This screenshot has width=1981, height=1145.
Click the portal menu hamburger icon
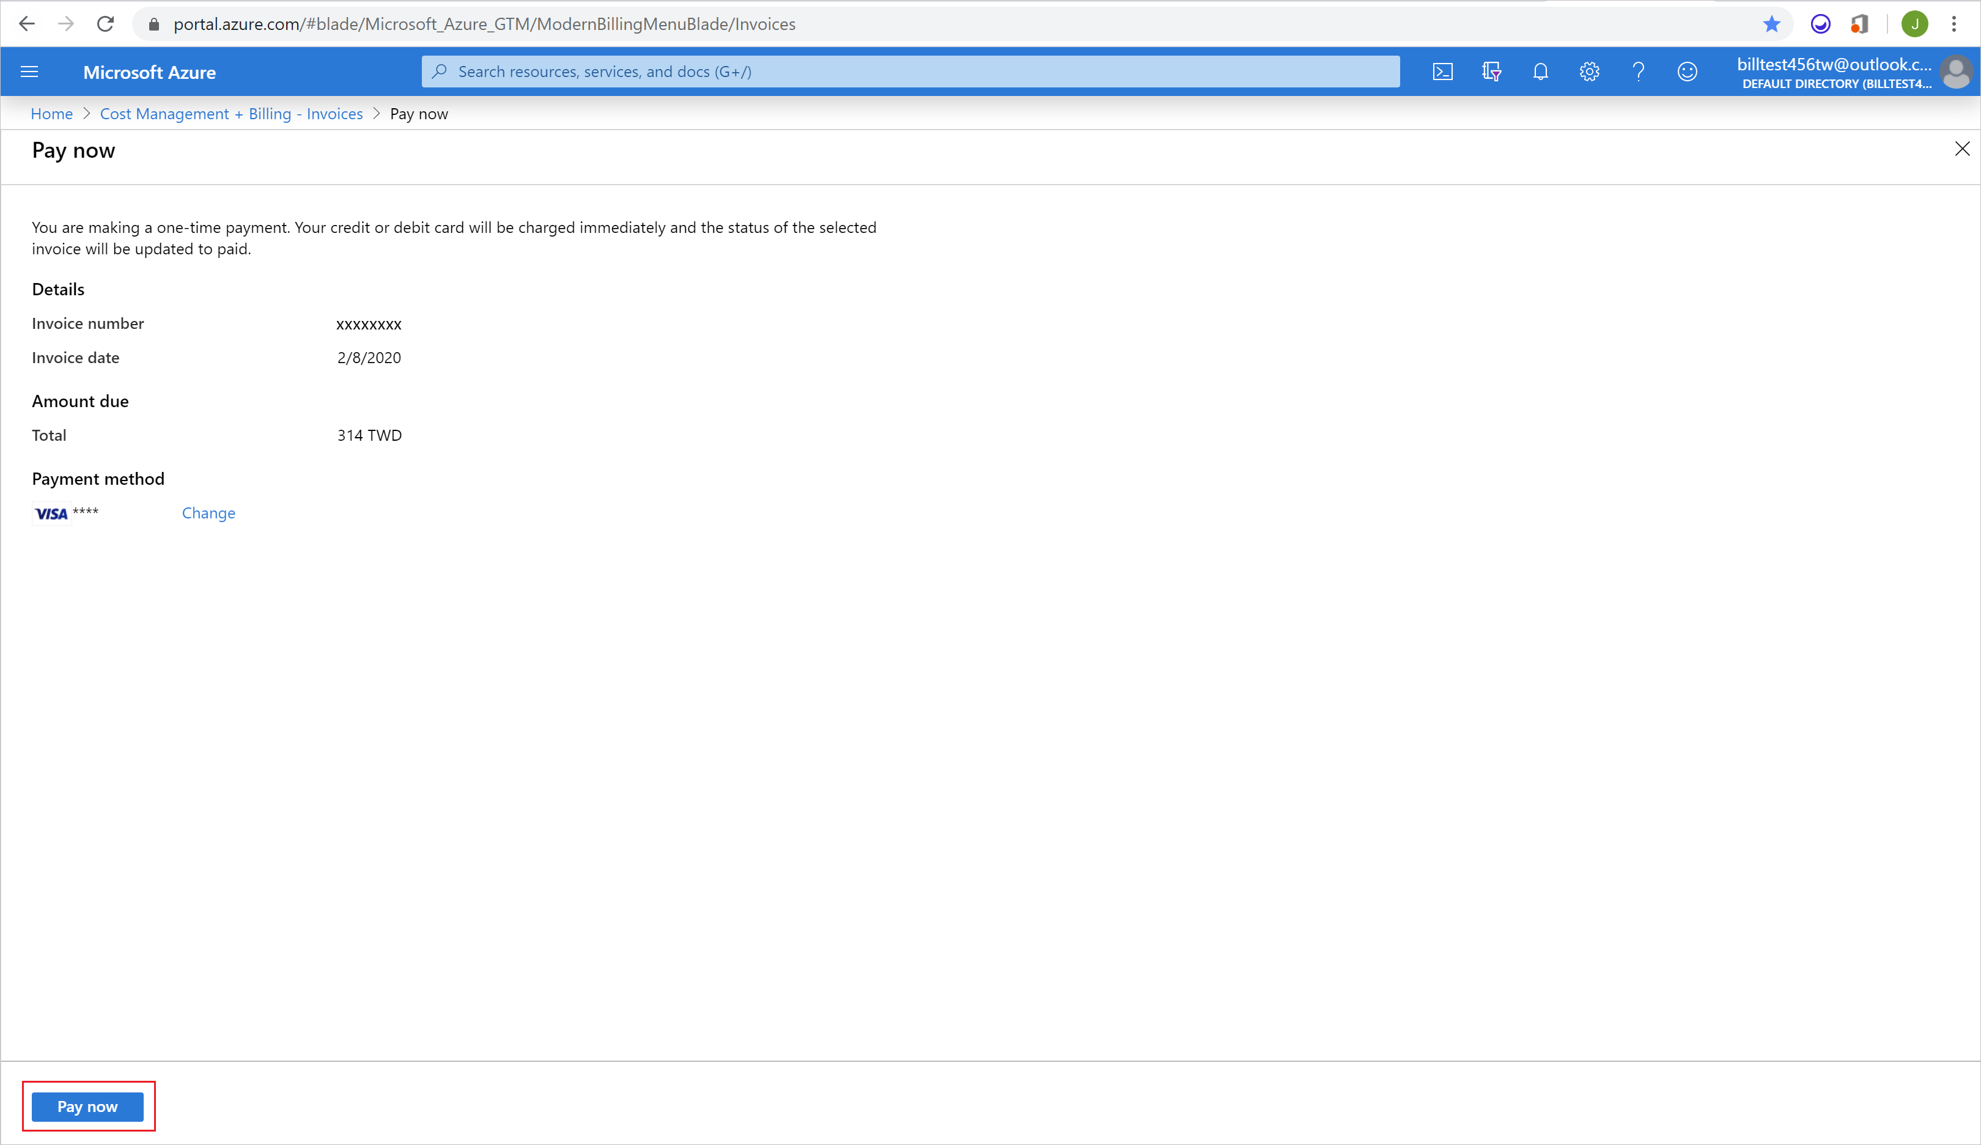(x=29, y=71)
